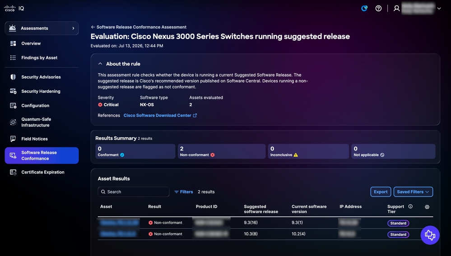Click the Conformant blue check icon
Viewport: 451px width, 256px height.
pyautogui.click(x=122, y=155)
